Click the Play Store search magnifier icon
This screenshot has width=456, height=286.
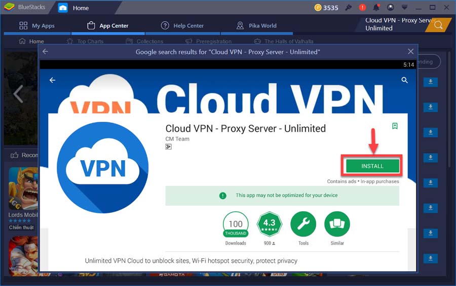404,80
